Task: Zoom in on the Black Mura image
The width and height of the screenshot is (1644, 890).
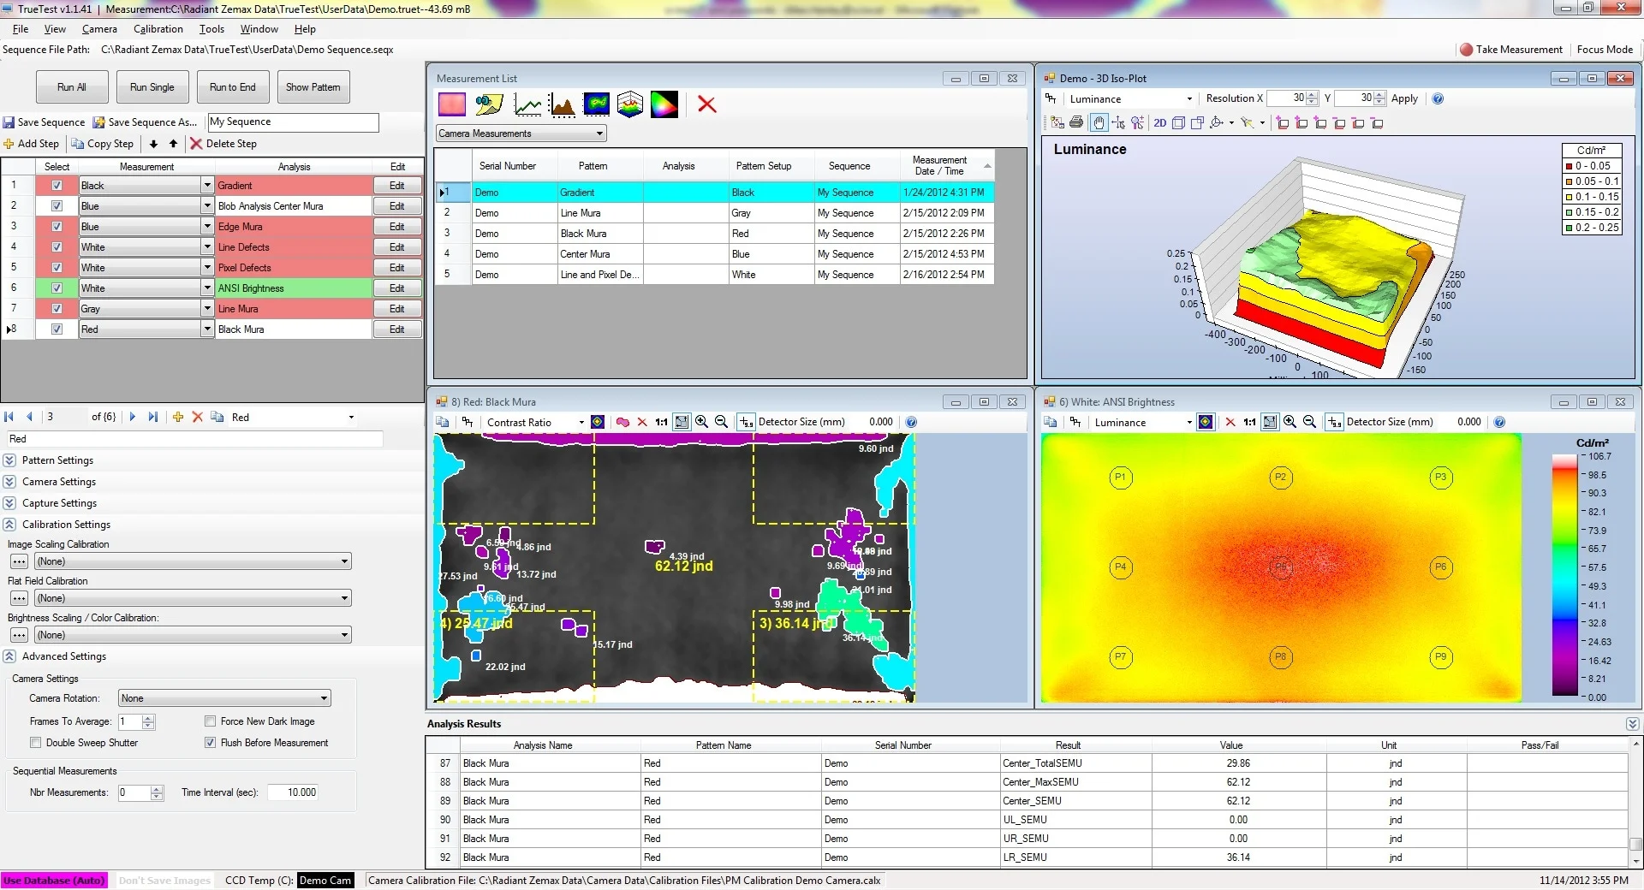Action: point(700,422)
